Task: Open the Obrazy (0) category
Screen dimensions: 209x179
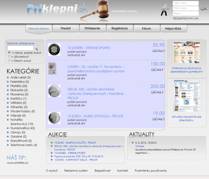Action: 18,132
